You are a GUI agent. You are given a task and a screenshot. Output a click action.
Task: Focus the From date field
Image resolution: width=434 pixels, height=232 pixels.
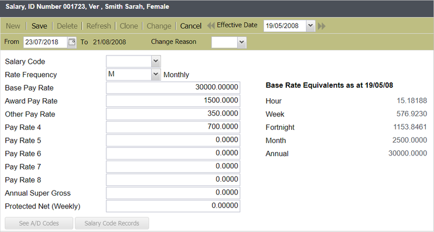(x=46, y=42)
